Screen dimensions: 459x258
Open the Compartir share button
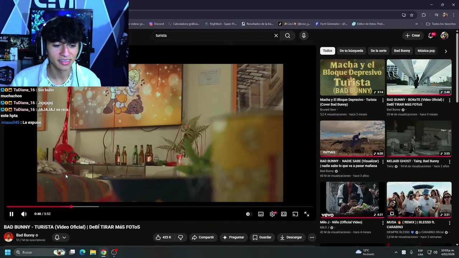tap(203, 237)
